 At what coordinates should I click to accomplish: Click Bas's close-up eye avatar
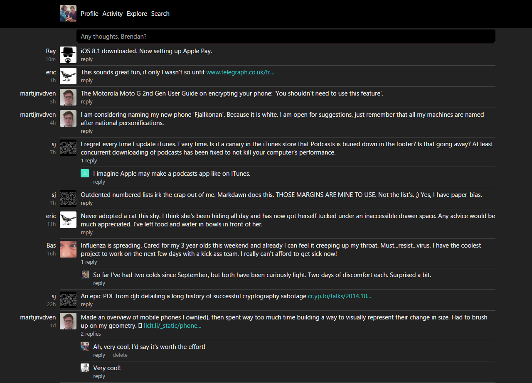click(68, 249)
